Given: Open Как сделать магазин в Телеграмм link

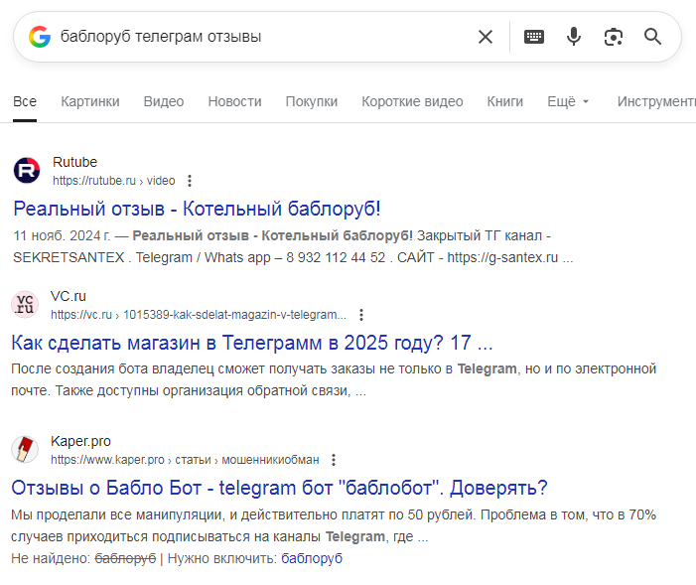Looking at the screenshot, I should 252,343.
